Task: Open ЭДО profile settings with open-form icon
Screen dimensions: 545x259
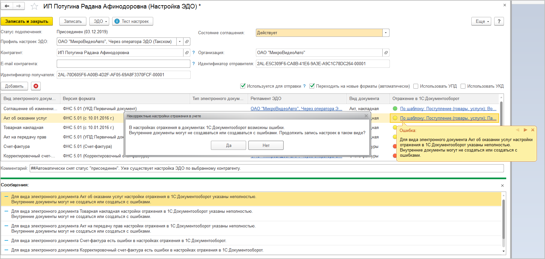Action: [x=187, y=41]
